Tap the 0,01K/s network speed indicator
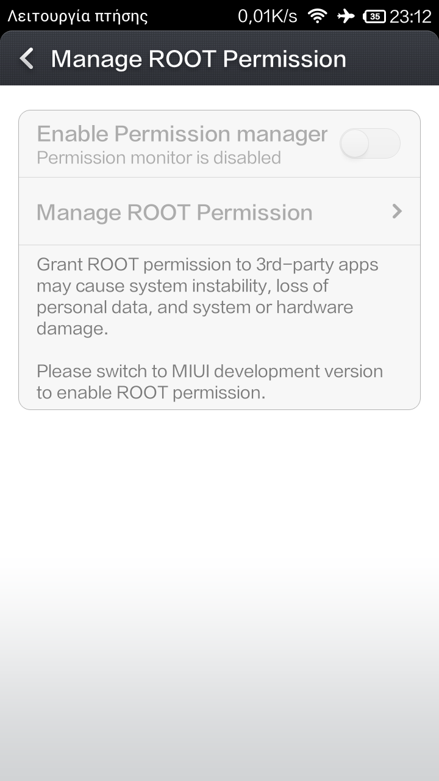 (x=267, y=16)
